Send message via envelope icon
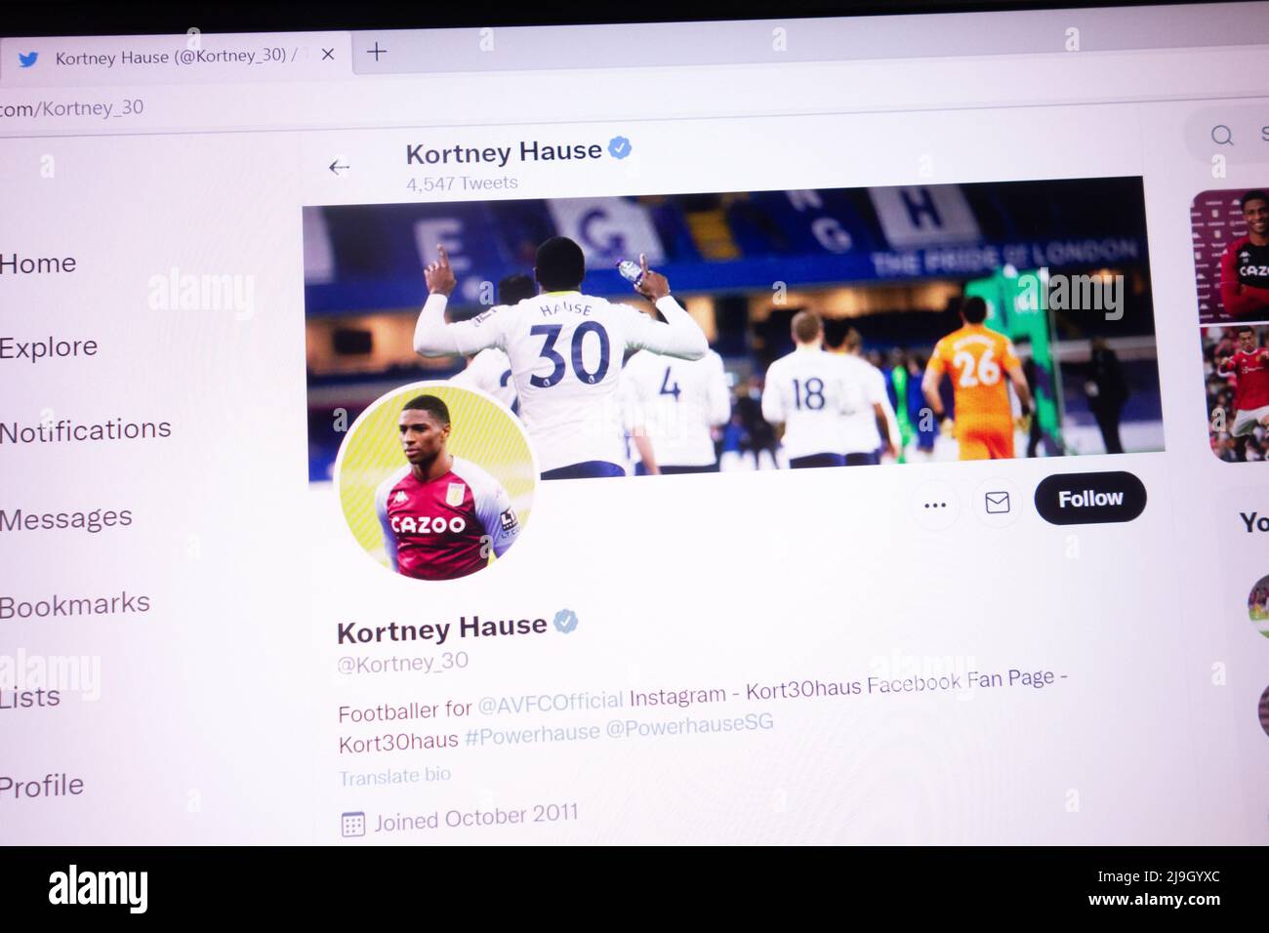The height and width of the screenshot is (933, 1269). coord(997,503)
